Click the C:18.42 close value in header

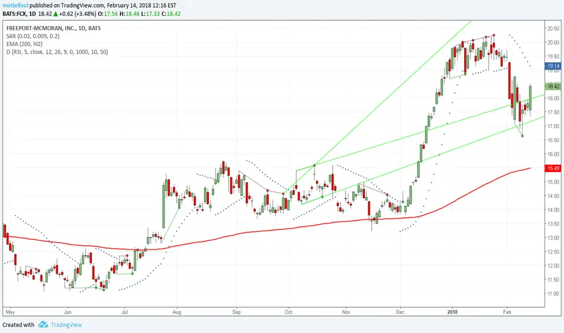171,14
